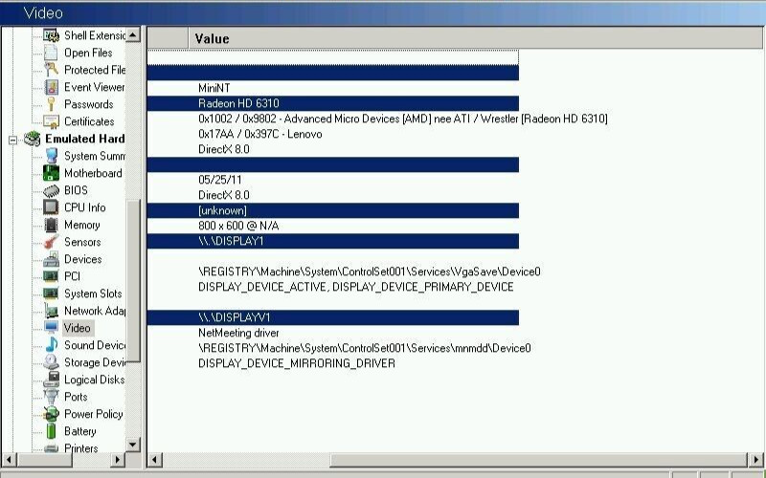Screen dimensions: 766x478
Task: Click the Sound Devices note icon
Action: pos(51,345)
